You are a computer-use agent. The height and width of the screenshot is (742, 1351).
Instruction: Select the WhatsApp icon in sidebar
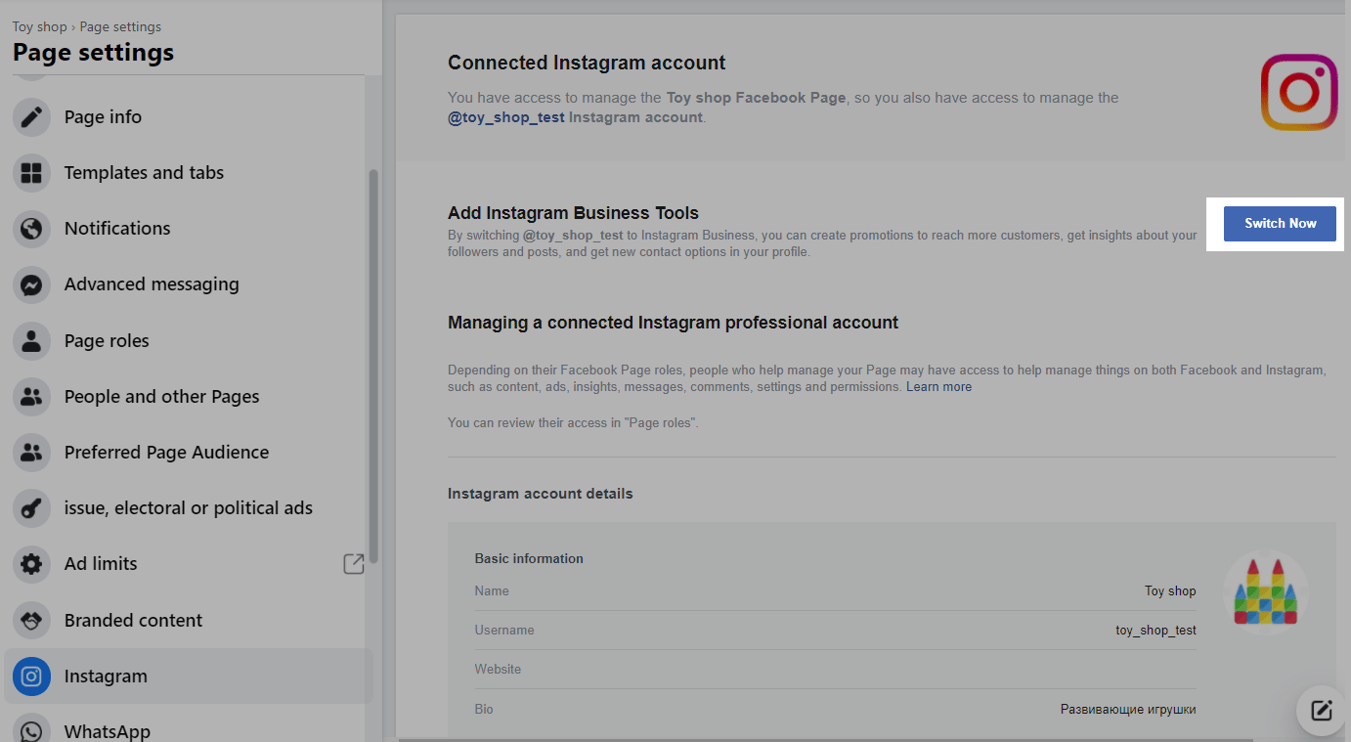(x=31, y=730)
